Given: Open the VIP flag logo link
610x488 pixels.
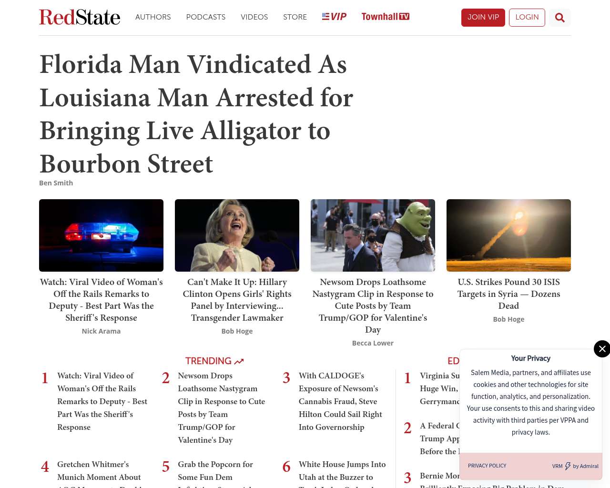Looking at the screenshot, I should click(334, 17).
